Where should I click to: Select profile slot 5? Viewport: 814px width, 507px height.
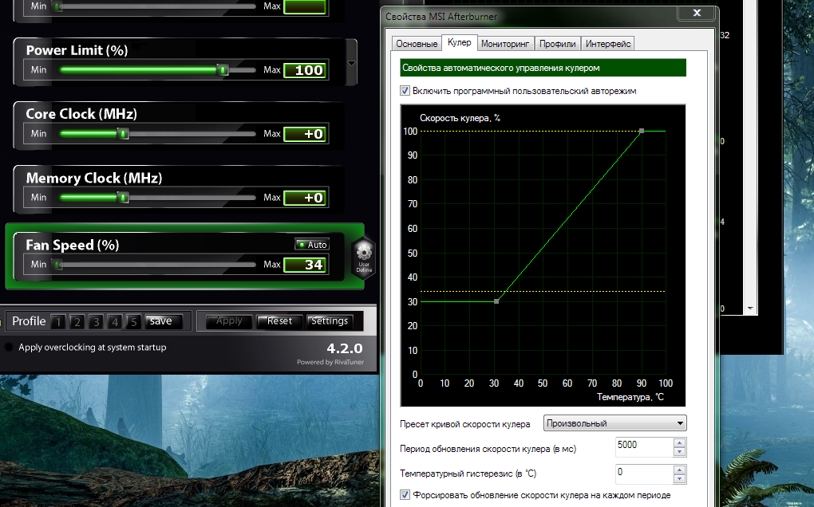click(133, 322)
